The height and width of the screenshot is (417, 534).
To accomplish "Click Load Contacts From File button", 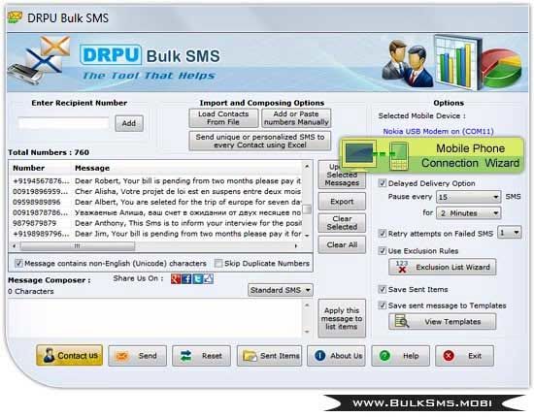I will tap(223, 118).
